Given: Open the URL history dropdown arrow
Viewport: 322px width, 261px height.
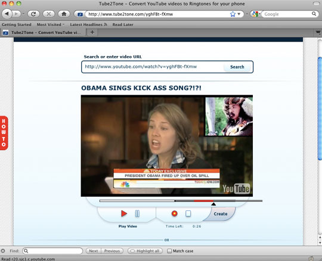Looking at the screenshot, I should tap(239, 14).
